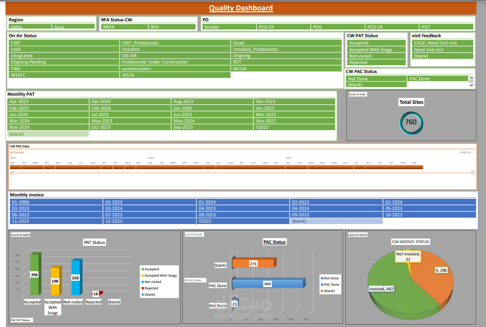Choose bundel in the PO slicer
Image resolution: width=486 pixels, height=327 pixels.
tap(229, 27)
